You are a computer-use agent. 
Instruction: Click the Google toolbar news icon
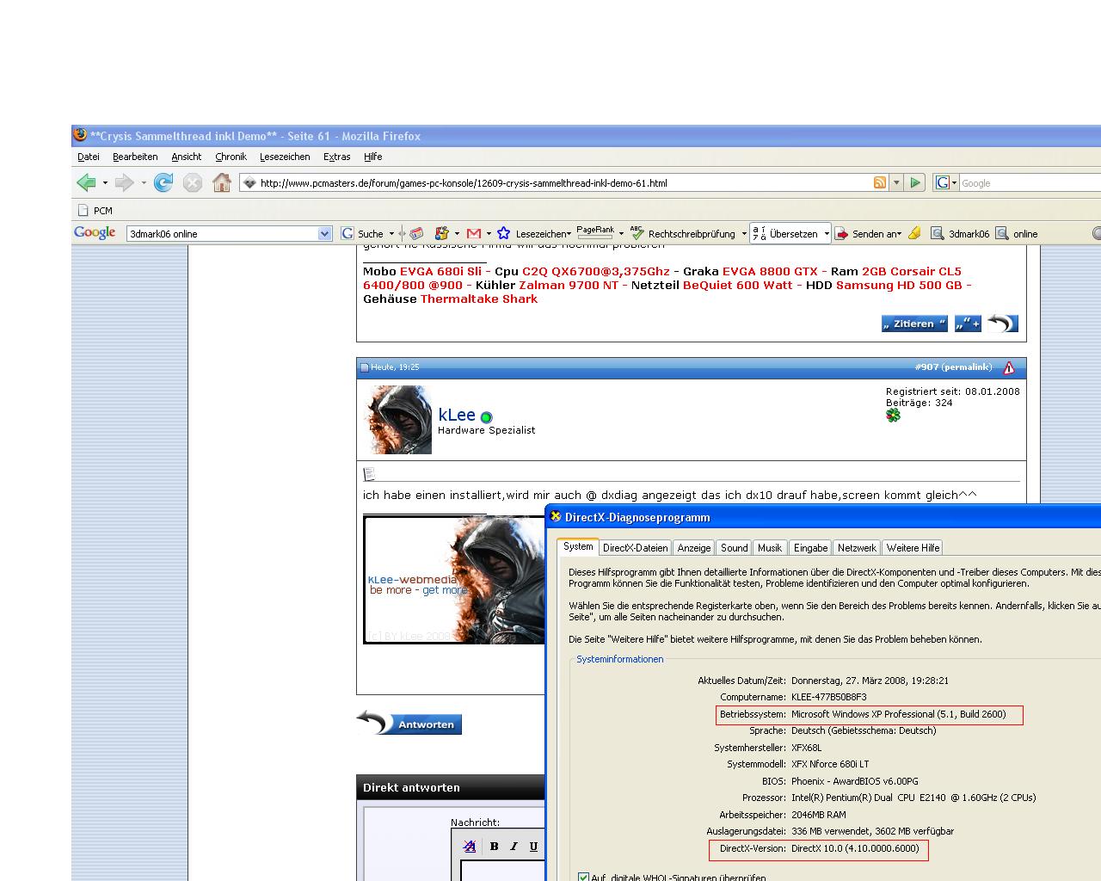click(x=416, y=233)
